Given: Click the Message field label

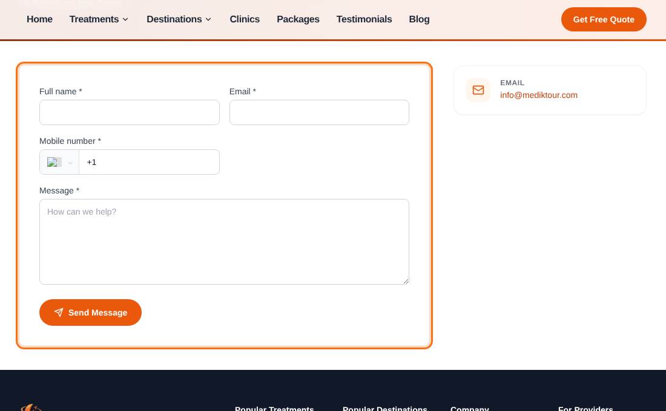Looking at the screenshot, I should pos(59,191).
